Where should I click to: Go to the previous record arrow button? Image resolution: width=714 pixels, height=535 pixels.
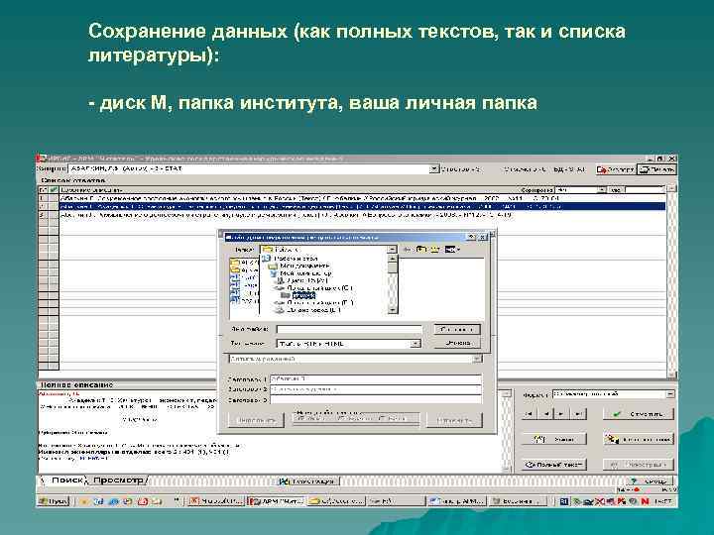546,413
